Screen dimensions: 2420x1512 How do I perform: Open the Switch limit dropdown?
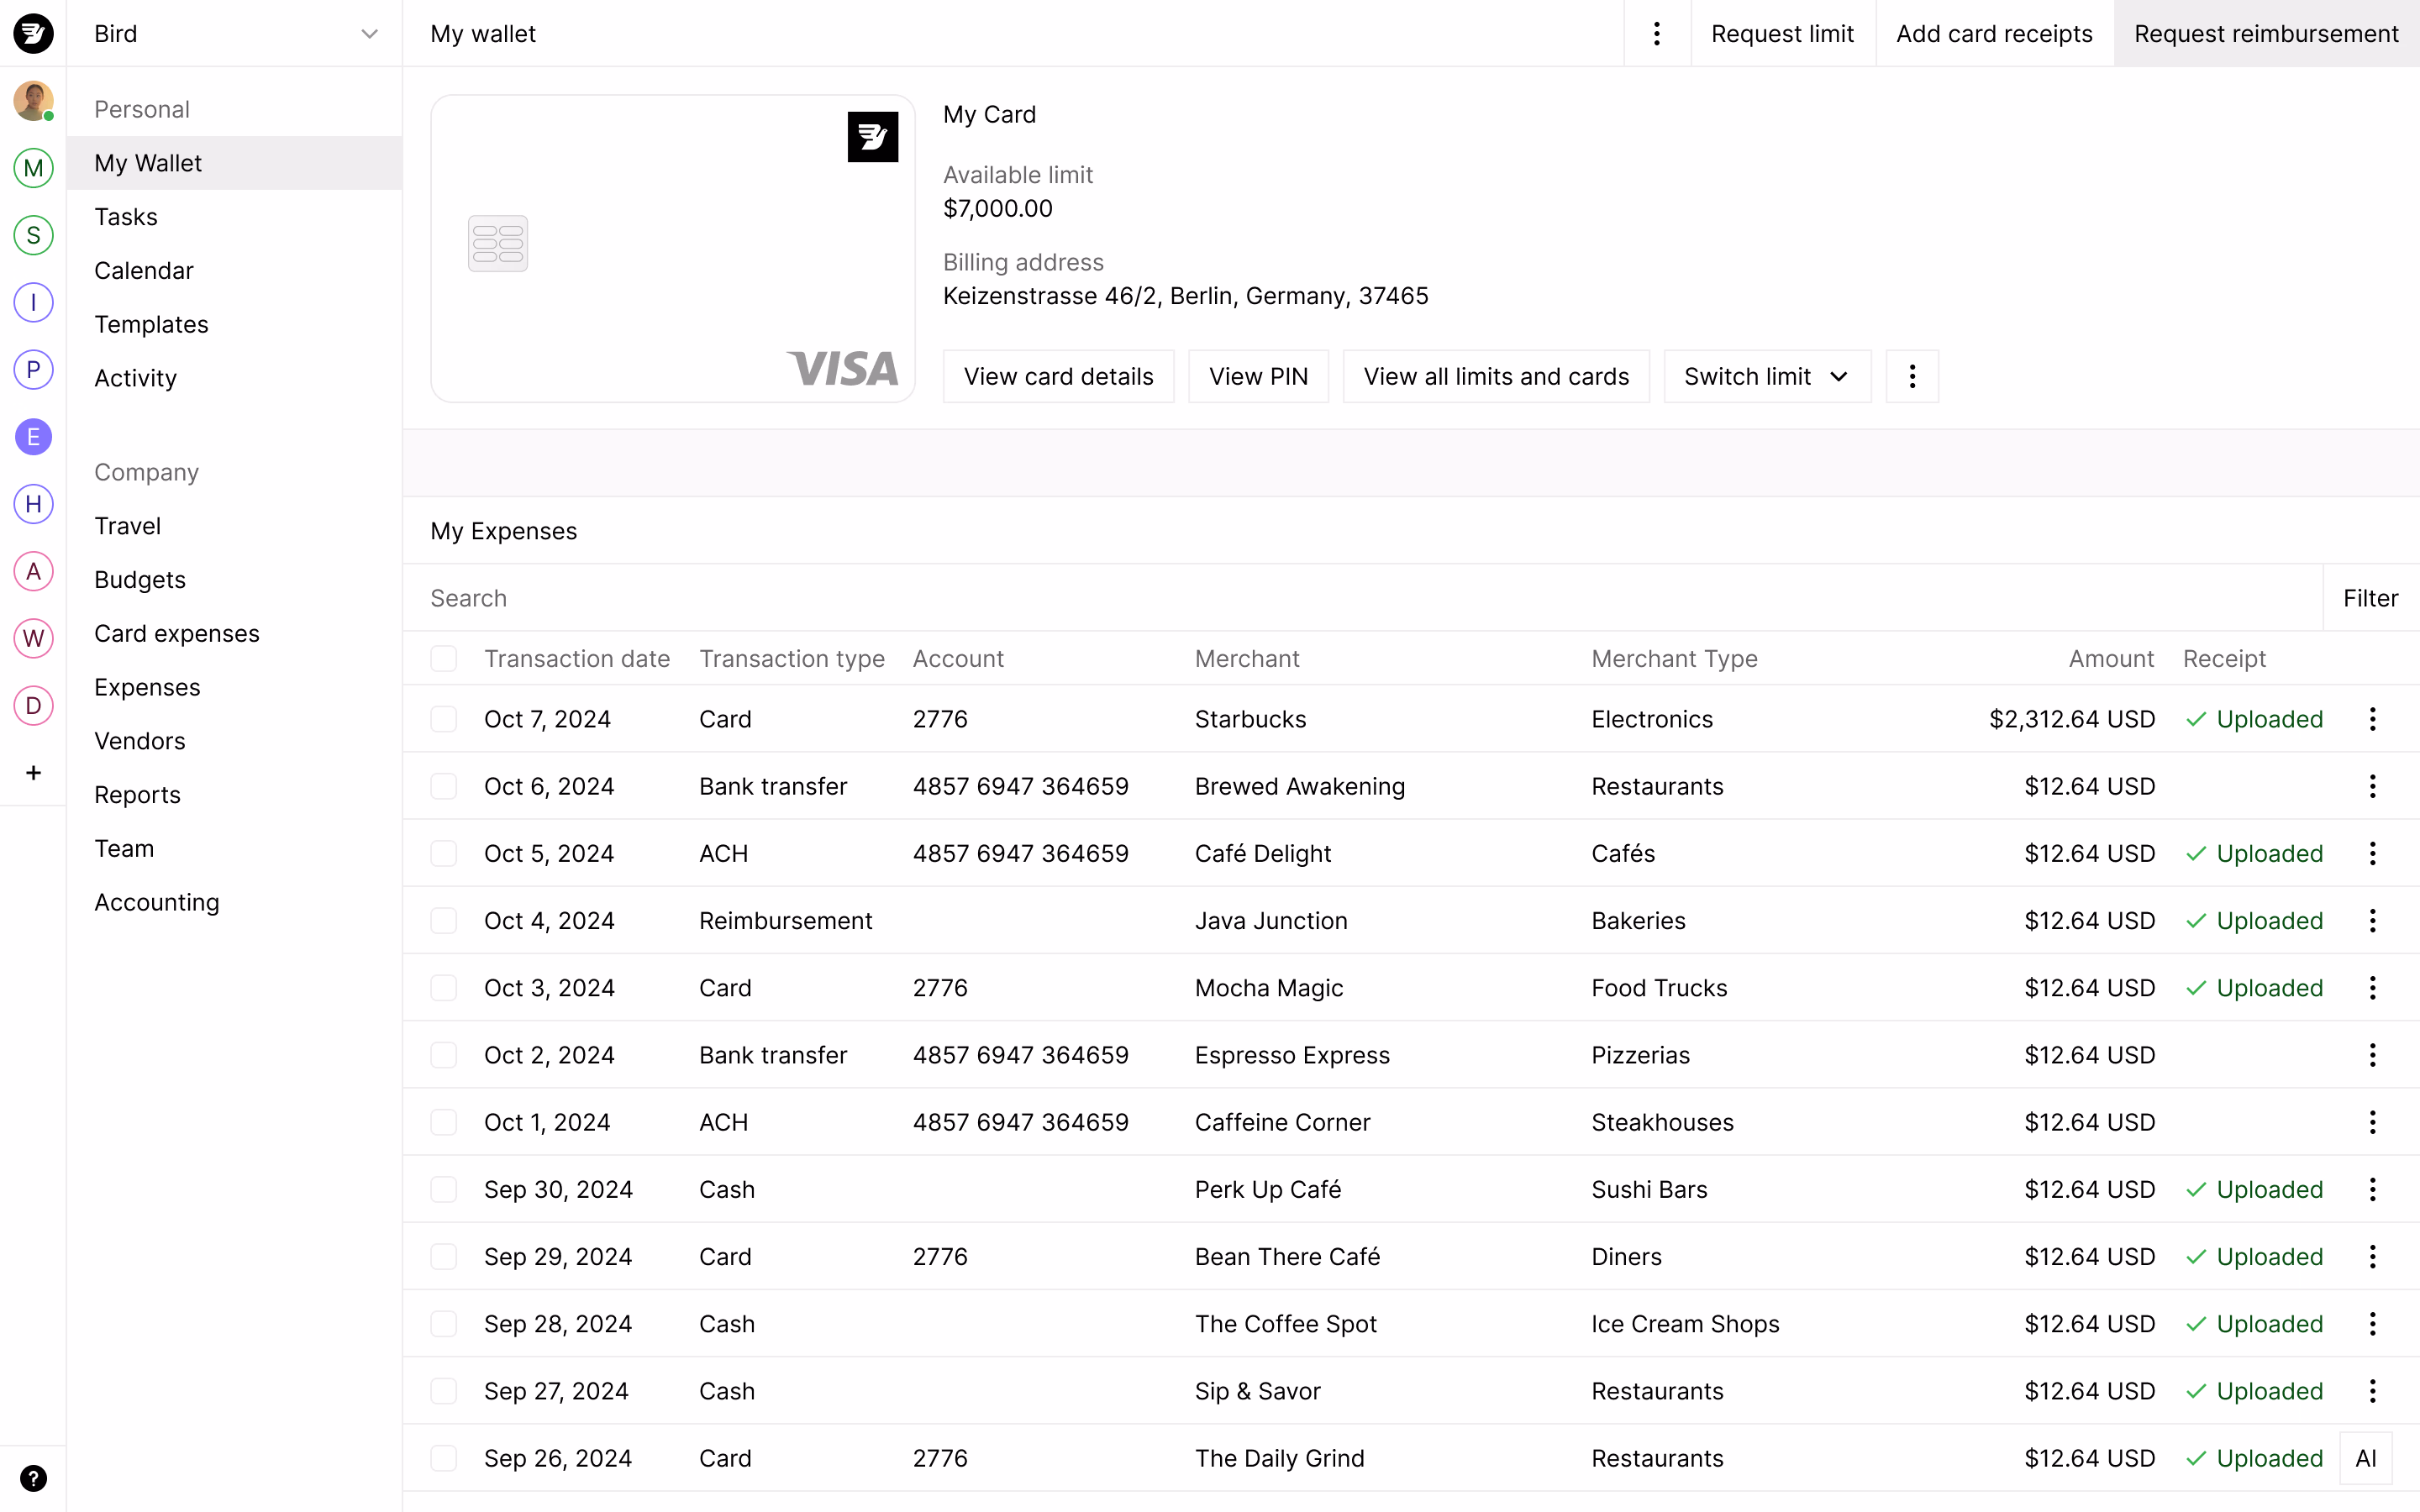click(x=1766, y=376)
